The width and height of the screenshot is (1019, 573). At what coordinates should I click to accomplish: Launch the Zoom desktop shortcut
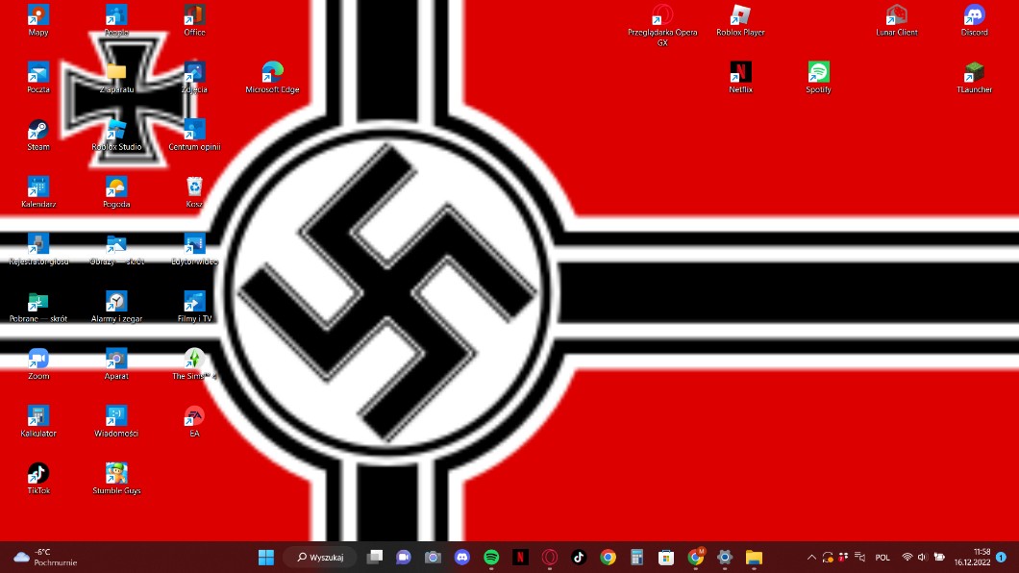coord(37,360)
